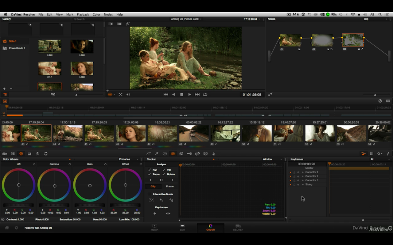
Task: Open the Nodes menu
Action: pos(108,14)
